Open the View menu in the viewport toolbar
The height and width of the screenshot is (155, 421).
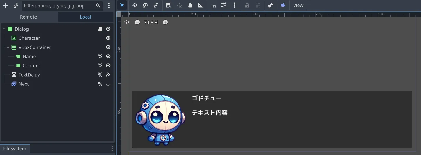298,5
